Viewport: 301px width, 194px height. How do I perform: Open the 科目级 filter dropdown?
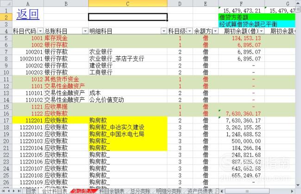click(189, 31)
